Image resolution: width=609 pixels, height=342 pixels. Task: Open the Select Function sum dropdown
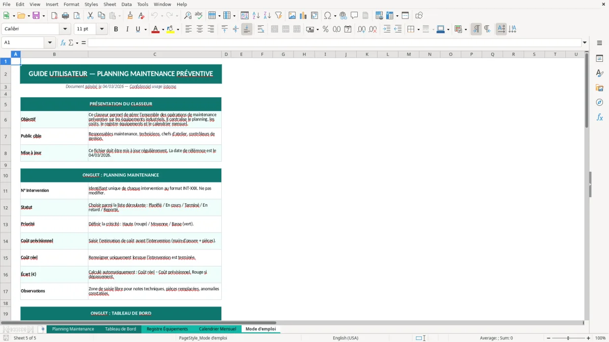(x=77, y=43)
